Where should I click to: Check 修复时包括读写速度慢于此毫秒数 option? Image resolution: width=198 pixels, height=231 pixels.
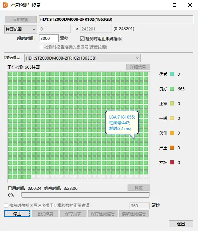tap(6, 205)
